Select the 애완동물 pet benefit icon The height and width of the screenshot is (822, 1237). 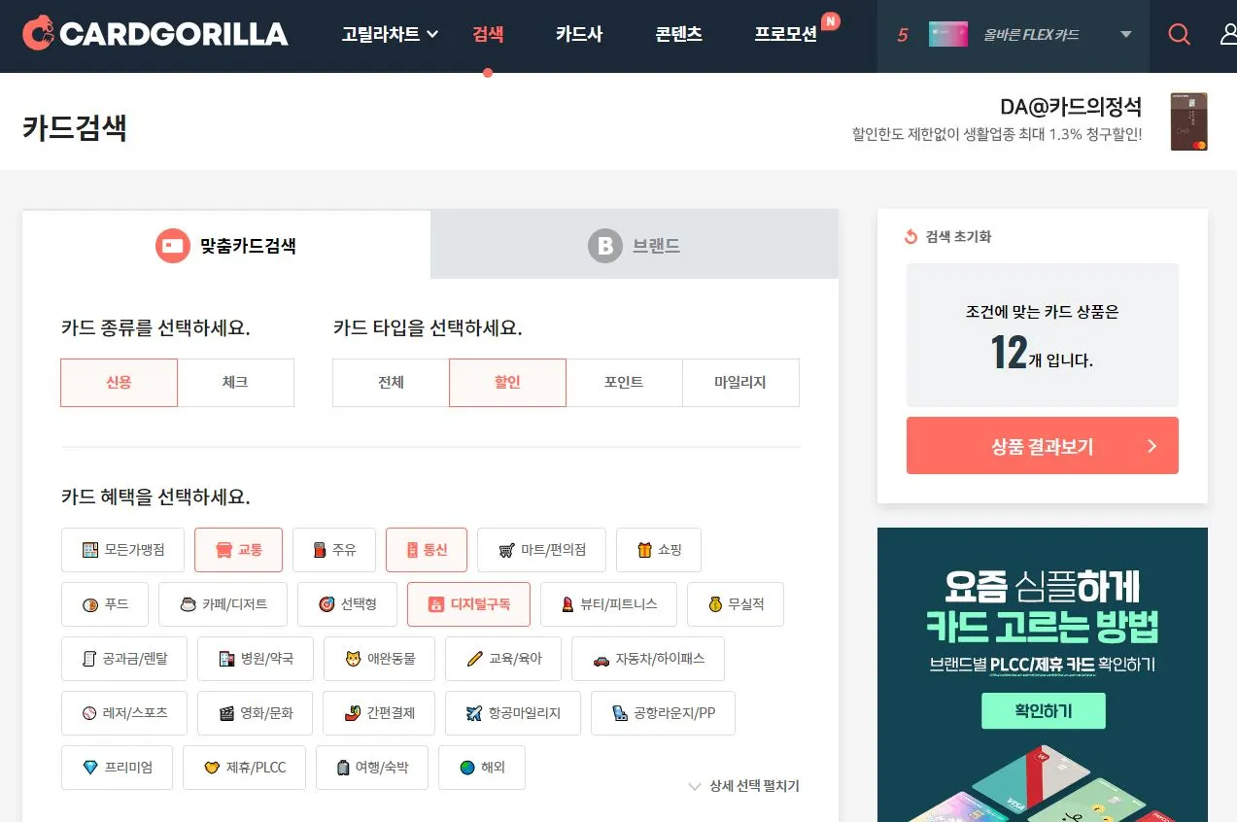[x=354, y=659]
